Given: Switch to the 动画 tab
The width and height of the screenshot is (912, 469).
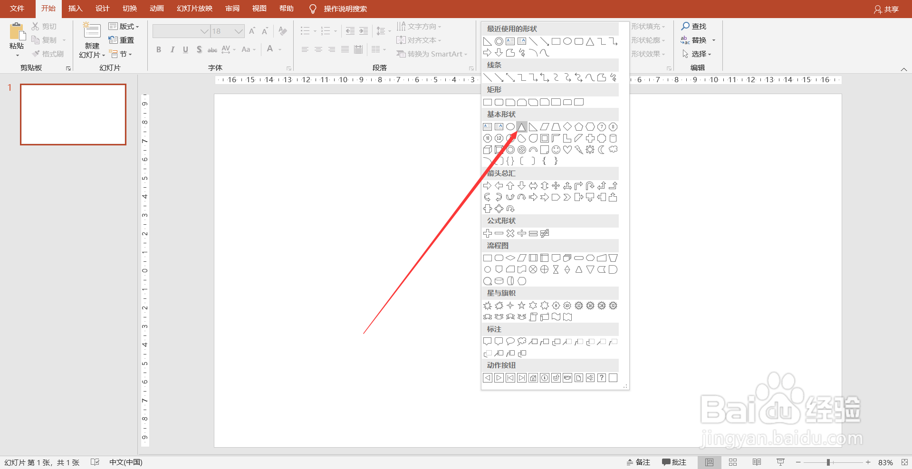Looking at the screenshot, I should [x=156, y=9].
